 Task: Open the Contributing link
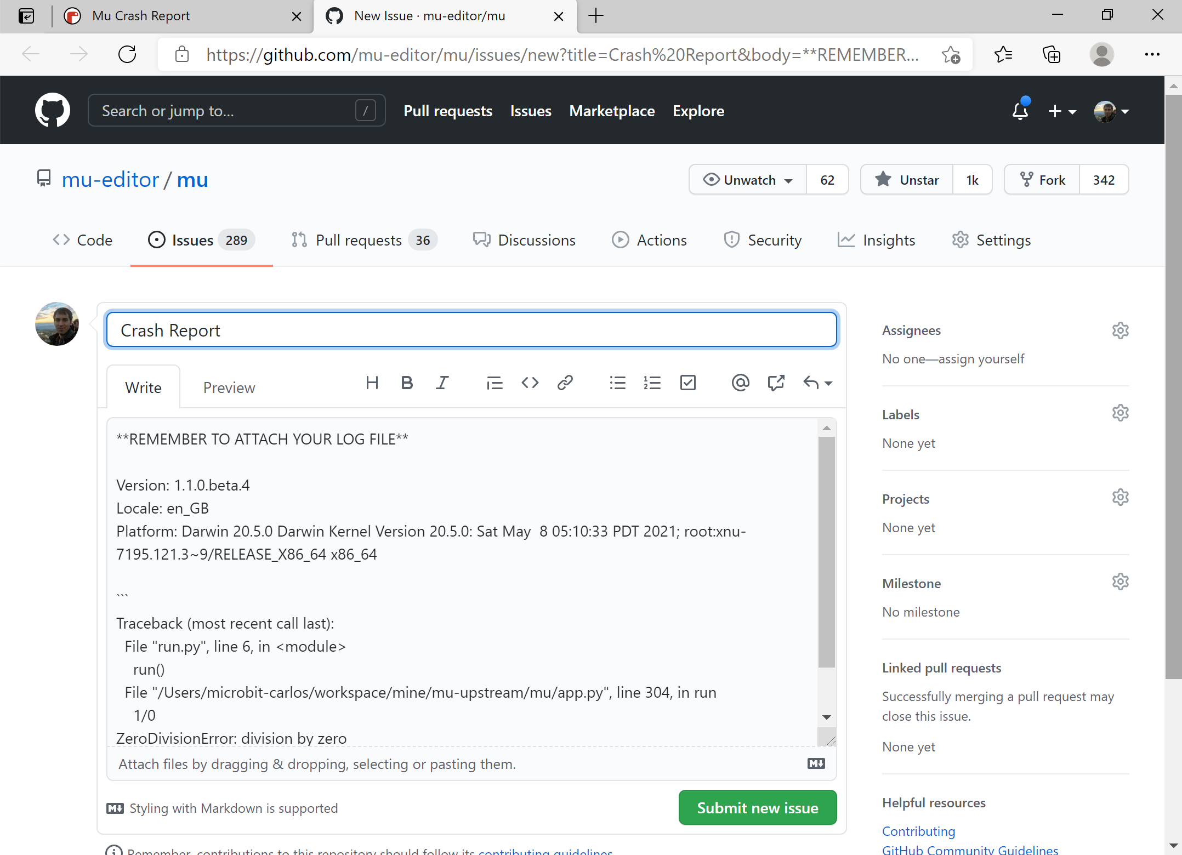(x=918, y=831)
